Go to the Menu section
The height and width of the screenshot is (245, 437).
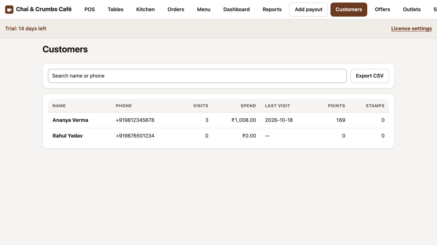(204, 10)
